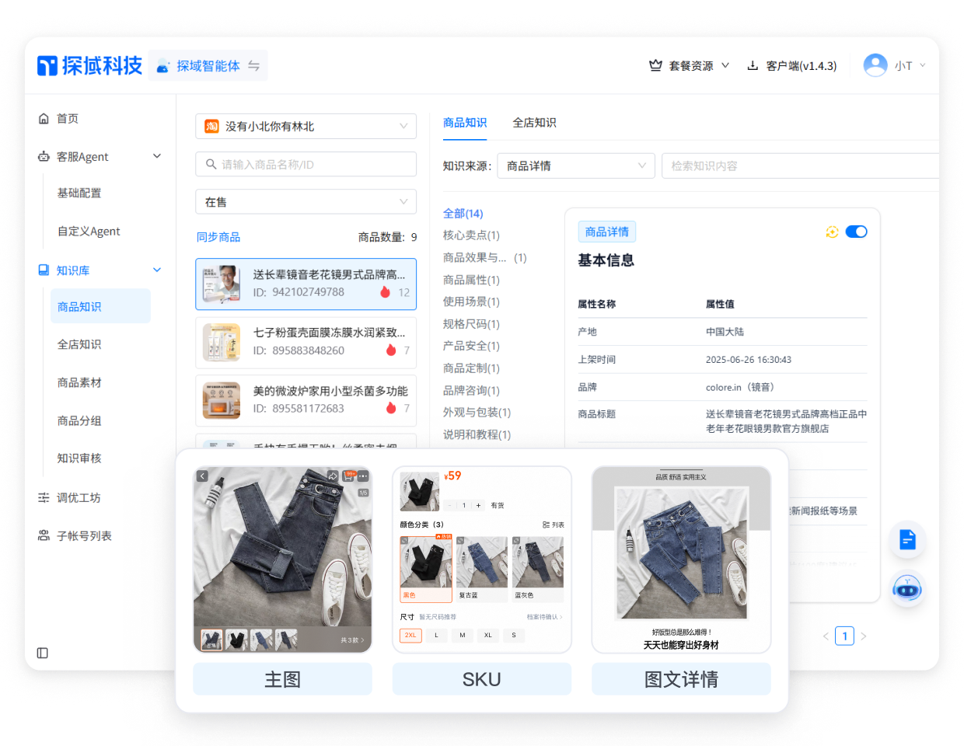The image size is (964, 746).
Task: Open the floating document icon on the right
Action: point(907,540)
